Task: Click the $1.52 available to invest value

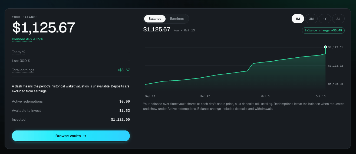Action: [x=124, y=111]
